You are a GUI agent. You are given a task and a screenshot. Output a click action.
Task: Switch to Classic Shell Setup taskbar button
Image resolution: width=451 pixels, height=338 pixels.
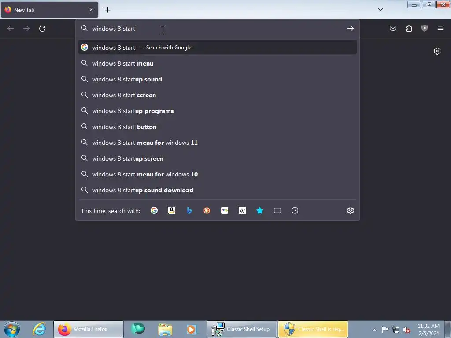[242, 329]
